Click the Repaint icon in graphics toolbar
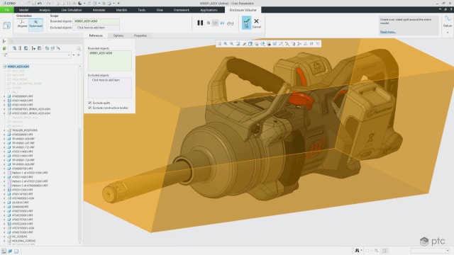The width and height of the screenshot is (454, 255). point(238,44)
